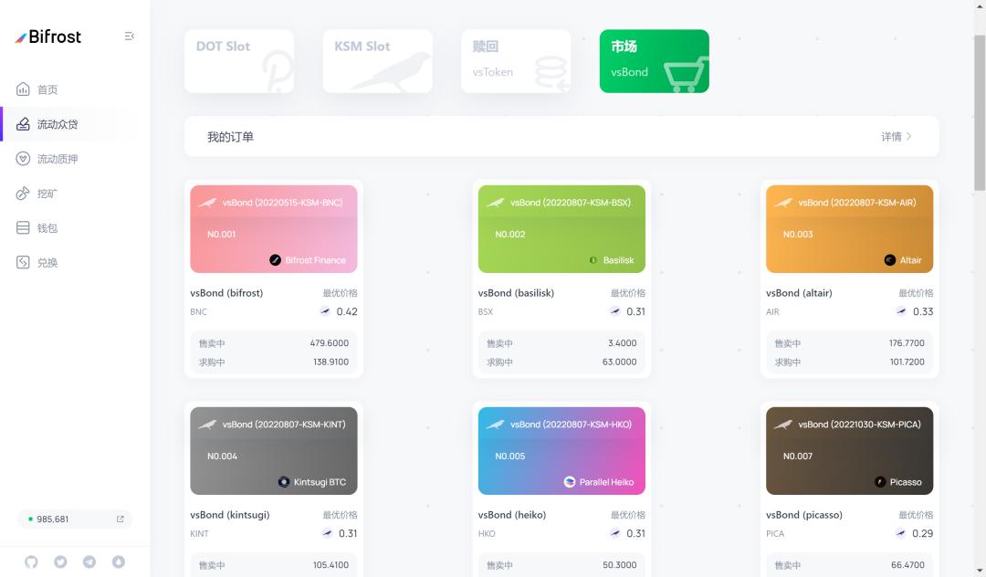The height and width of the screenshot is (577, 986).
Task: Click the GitHub icon in sidebar footer
Action: 31,561
